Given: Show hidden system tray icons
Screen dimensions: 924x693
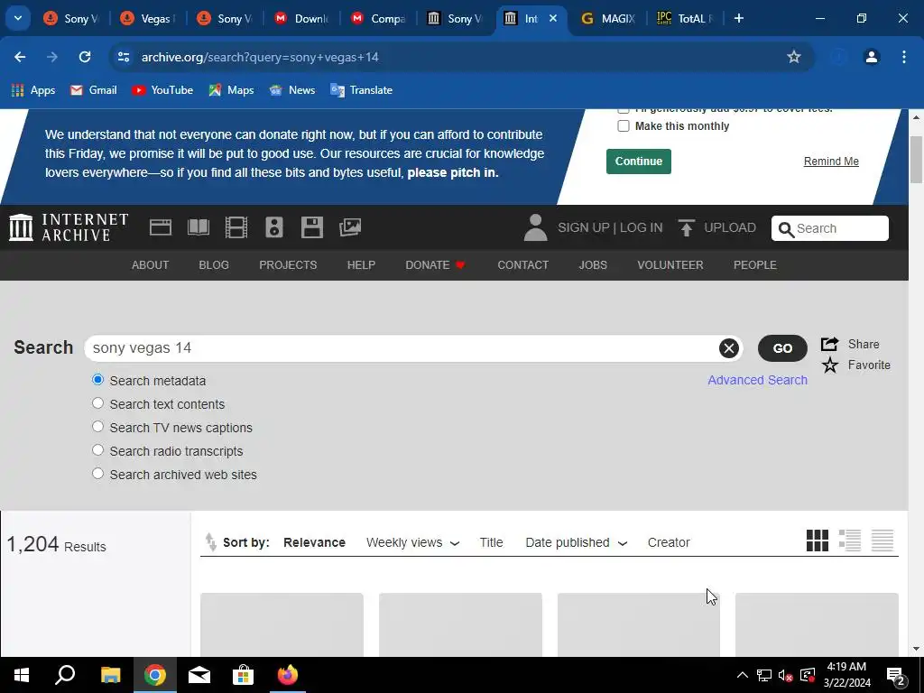Looking at the screenshot, I should point(743,675).
